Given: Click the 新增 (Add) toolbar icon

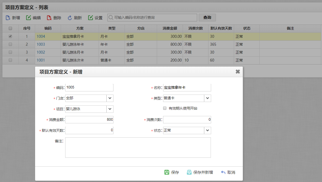Looking at the screenshot, I should coord(8,18).
